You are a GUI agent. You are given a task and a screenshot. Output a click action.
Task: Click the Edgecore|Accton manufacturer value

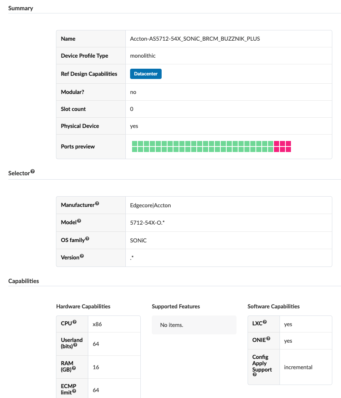pos(151,205)
